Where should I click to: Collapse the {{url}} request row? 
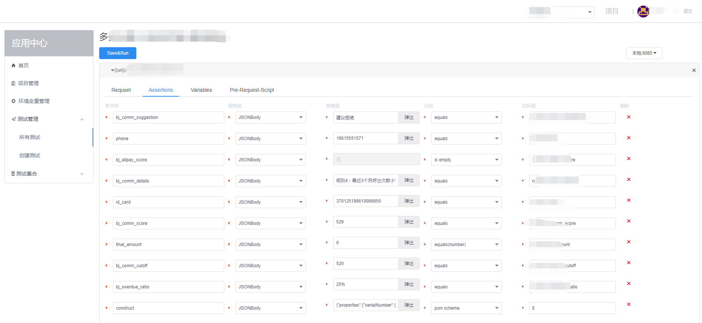pyautogui.click(x=113, y=70)
